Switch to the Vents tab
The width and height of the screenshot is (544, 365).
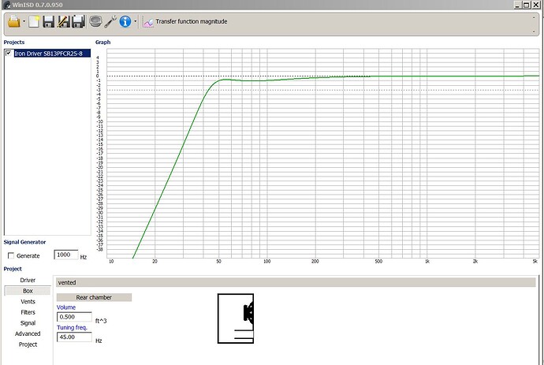[28, 301]
